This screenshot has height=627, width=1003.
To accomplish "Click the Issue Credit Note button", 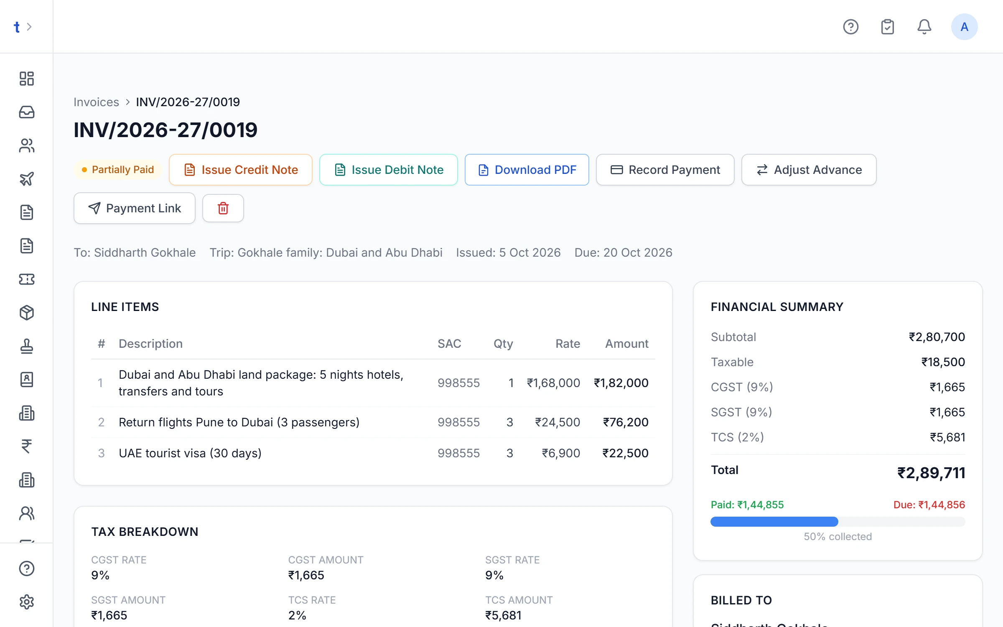I will point(241,170).
